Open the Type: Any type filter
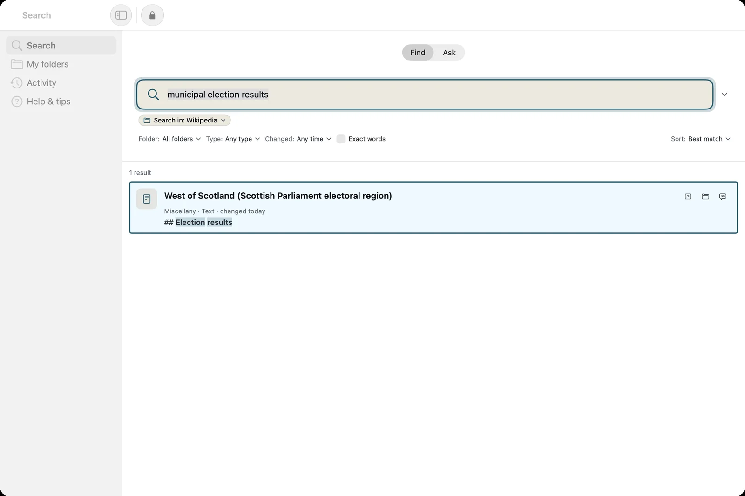The width and height of the screenshot is (745, 496). pos(233,139)
